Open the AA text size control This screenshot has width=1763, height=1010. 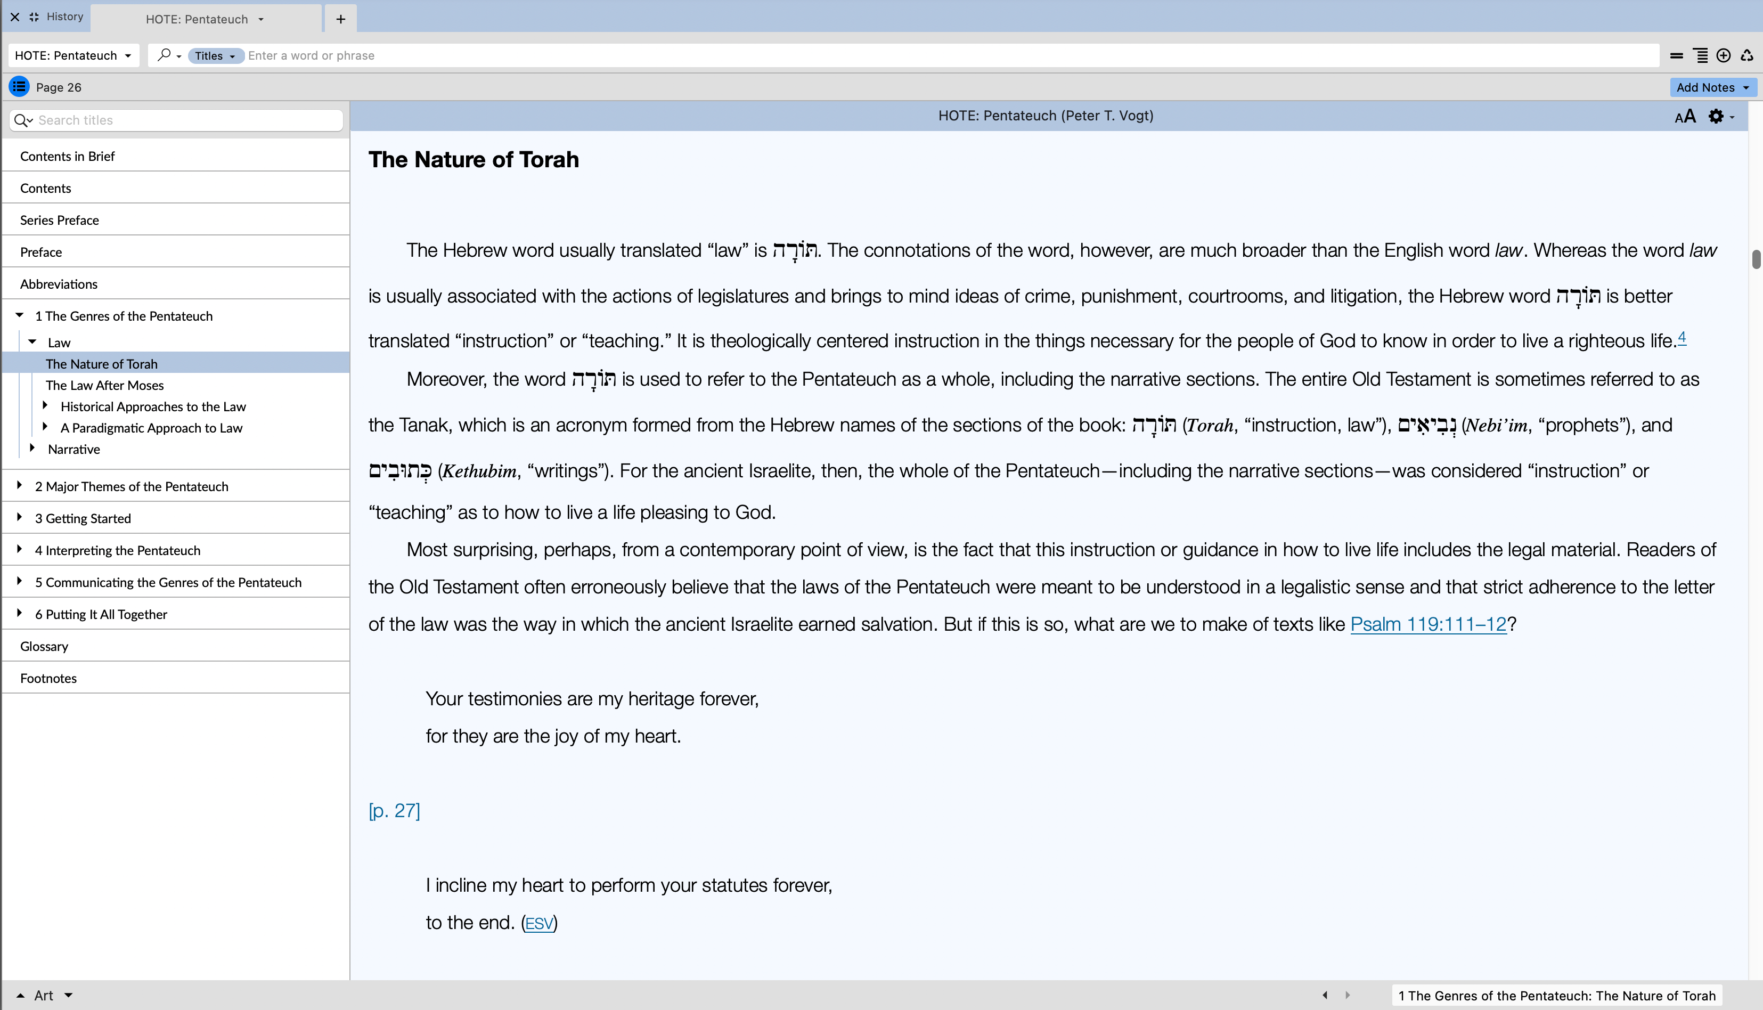[1685, 117]
